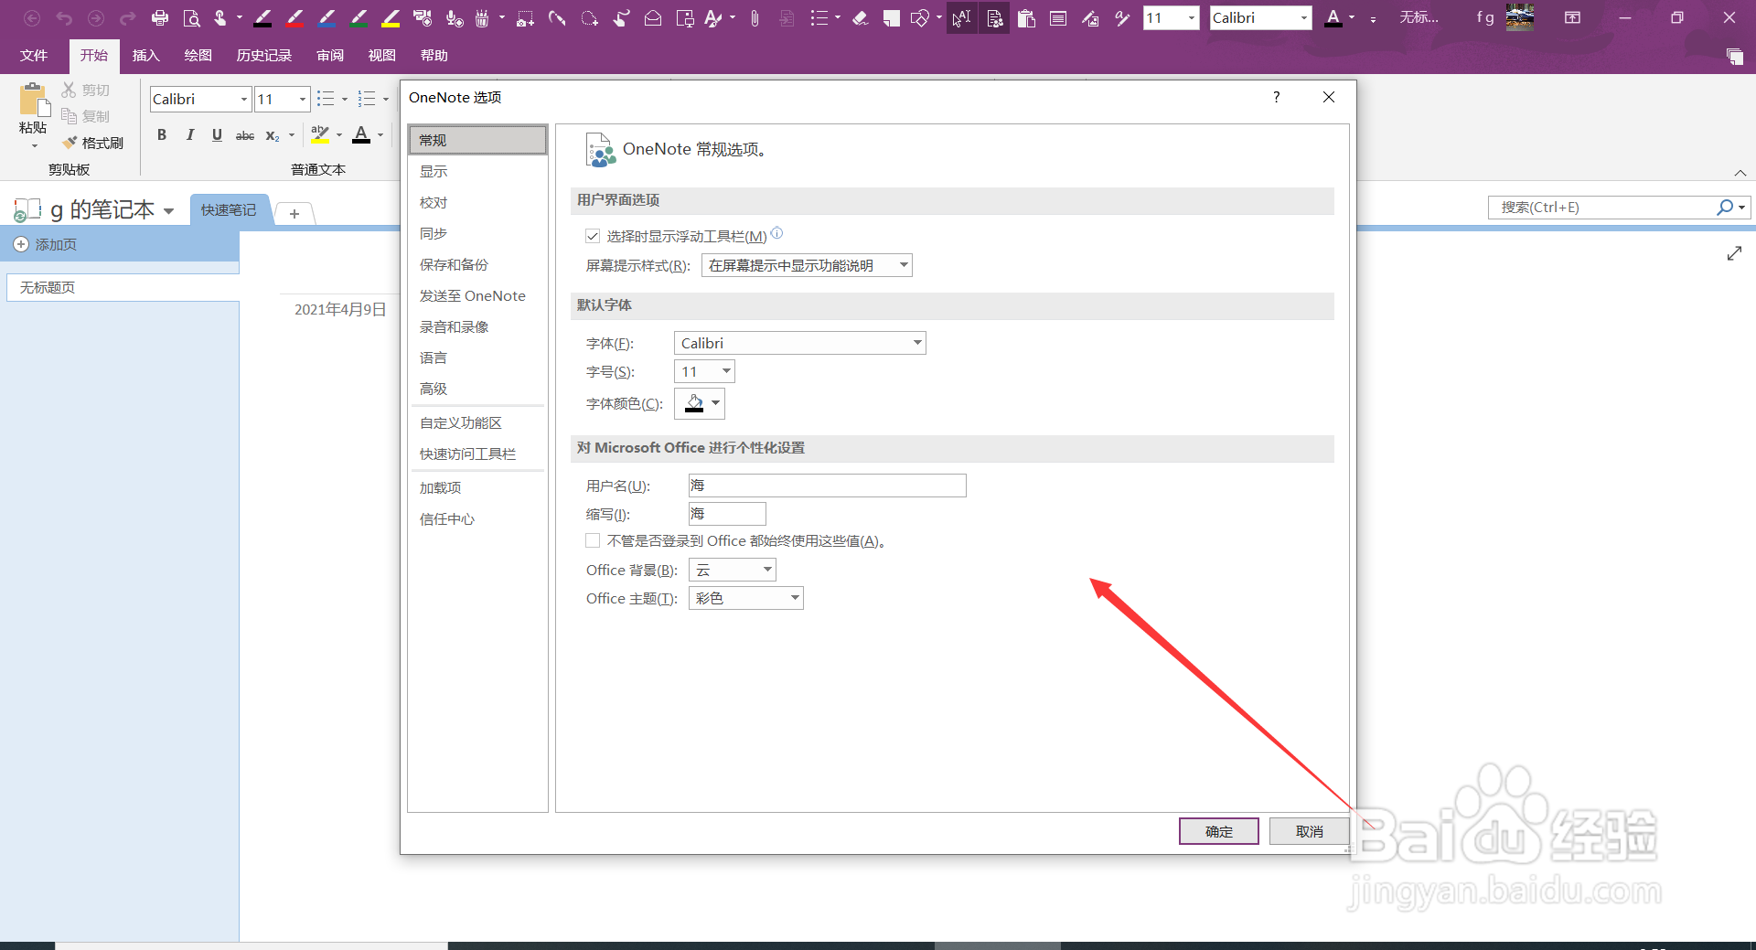Click the Print icon in quick access toolbar

click(160, 17)
